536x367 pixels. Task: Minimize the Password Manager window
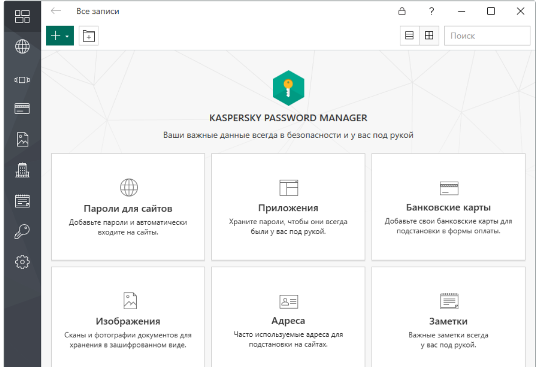[461, 11]
